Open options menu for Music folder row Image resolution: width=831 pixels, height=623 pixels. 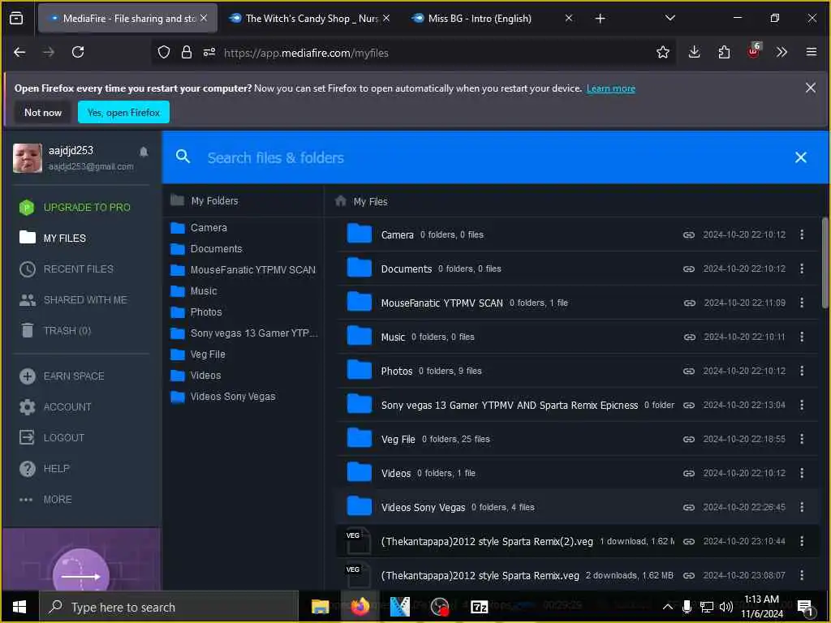point(802,337)
